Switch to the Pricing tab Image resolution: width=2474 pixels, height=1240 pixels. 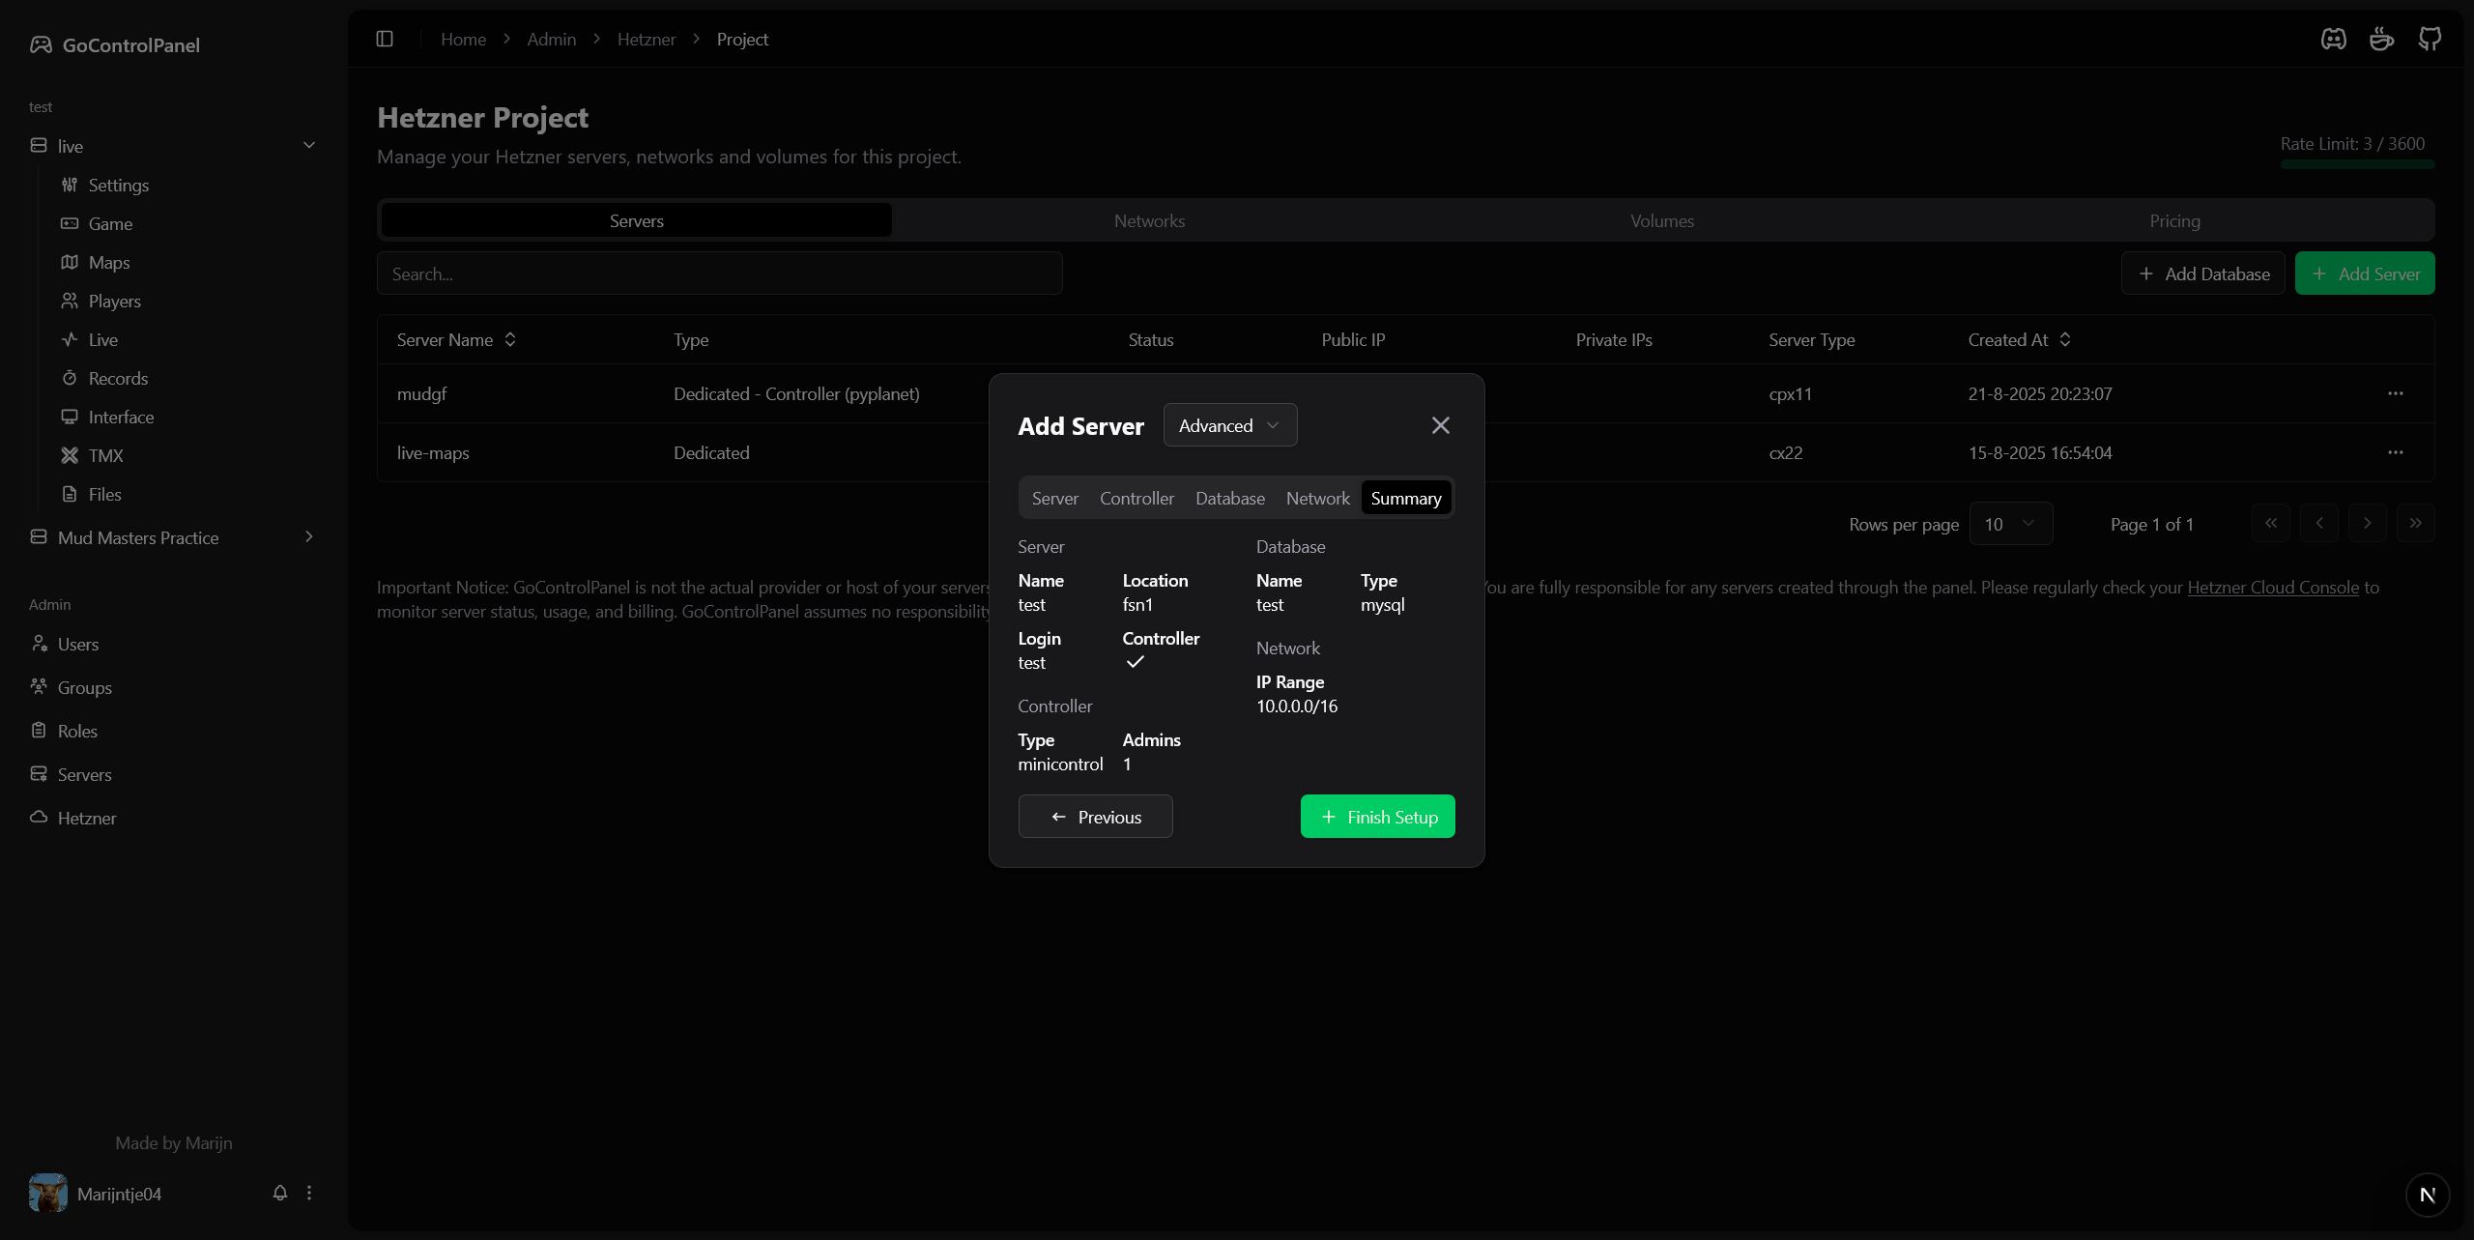point(2174,220)
